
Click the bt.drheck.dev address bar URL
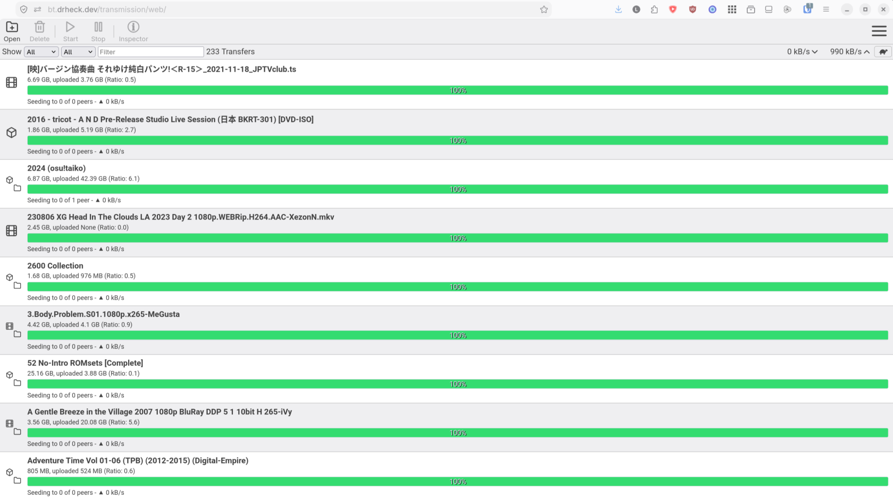point(107,10)
